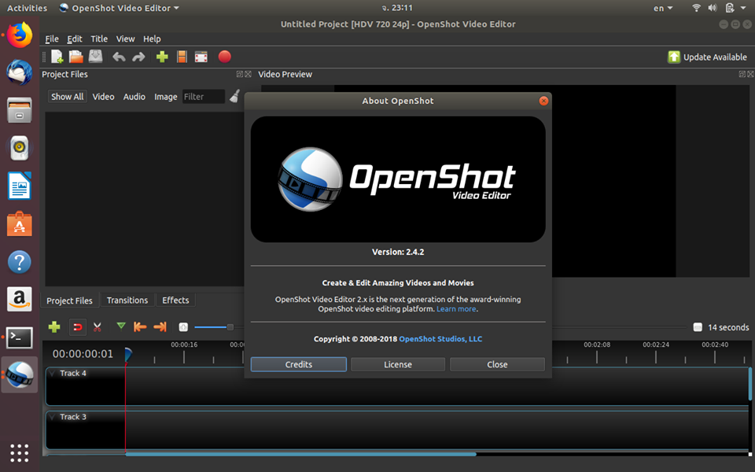Open Thunderbird mail from the dock

(19, 72)
